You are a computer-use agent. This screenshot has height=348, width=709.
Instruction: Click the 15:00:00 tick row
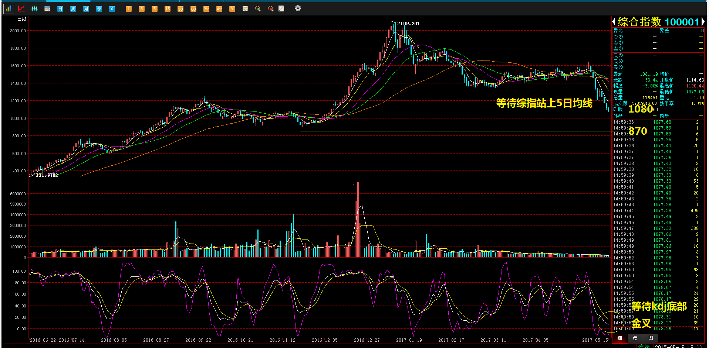658,329
